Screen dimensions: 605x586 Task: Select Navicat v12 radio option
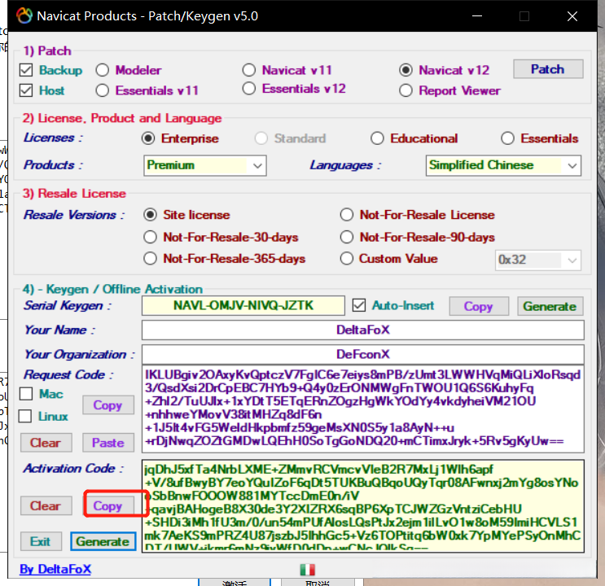(406, 70)
